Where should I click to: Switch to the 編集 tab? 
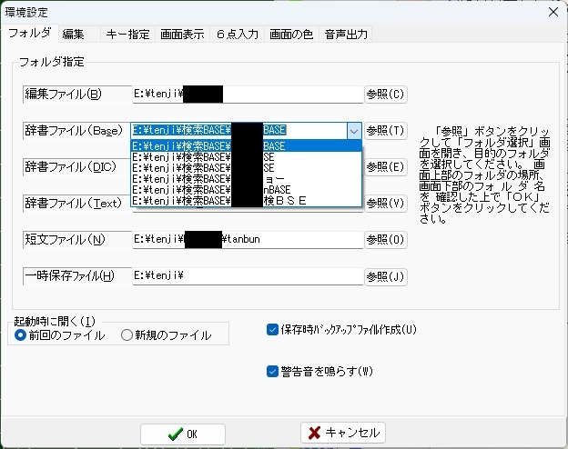click(x=75, y=35)
